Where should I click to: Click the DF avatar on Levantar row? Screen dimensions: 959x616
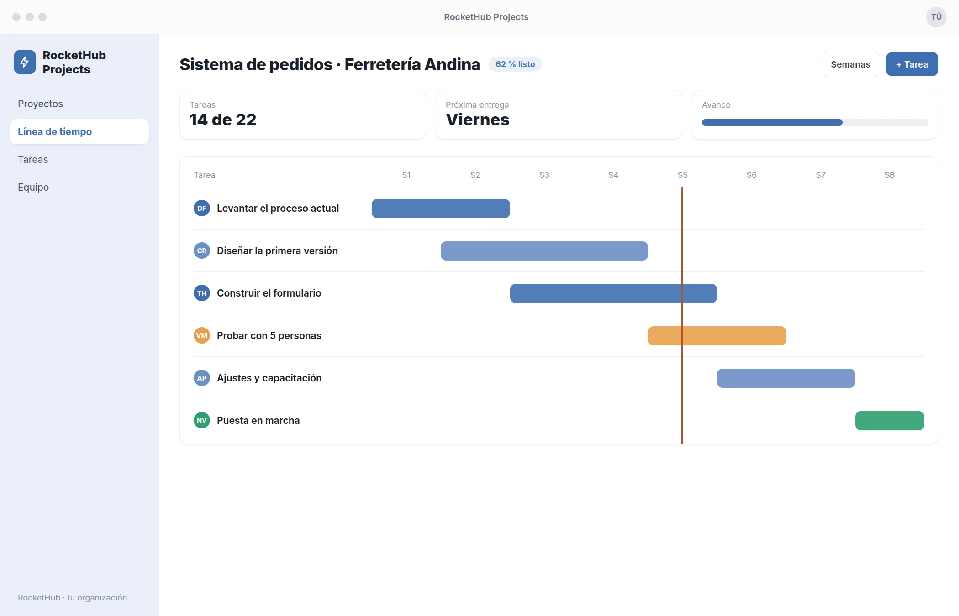click(202, 208)
